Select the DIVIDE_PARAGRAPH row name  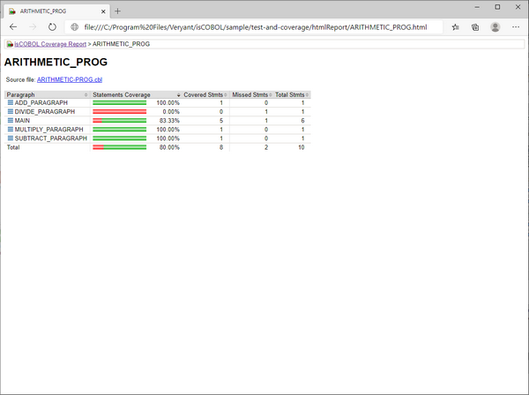[45, 112]
